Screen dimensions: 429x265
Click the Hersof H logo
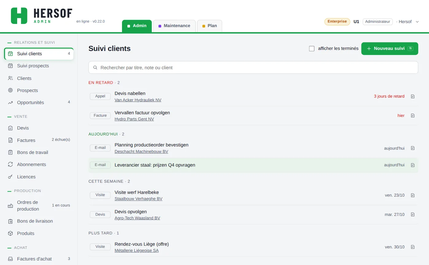pos(19,16)
